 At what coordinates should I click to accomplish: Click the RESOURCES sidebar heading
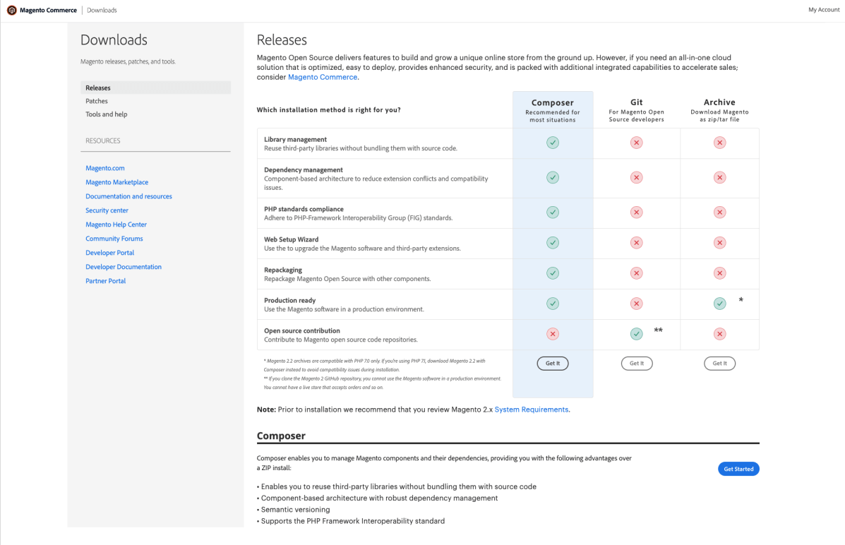point(102,140)
